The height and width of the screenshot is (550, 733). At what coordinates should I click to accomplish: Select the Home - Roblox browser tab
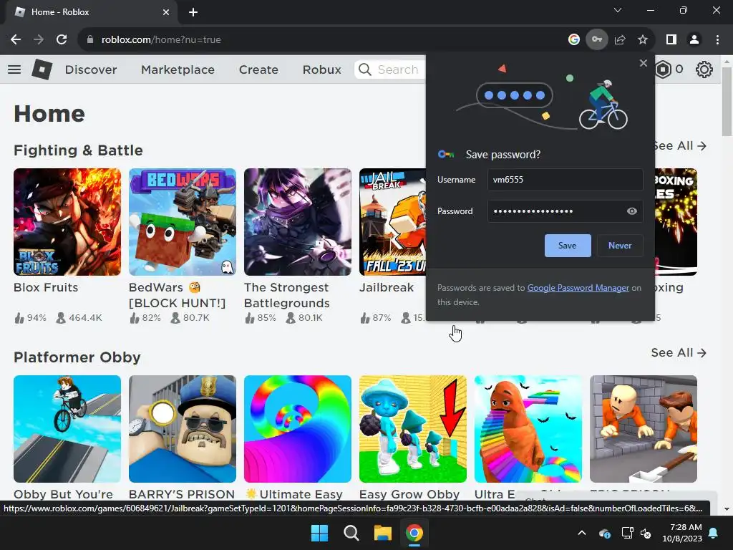point(91,12)
